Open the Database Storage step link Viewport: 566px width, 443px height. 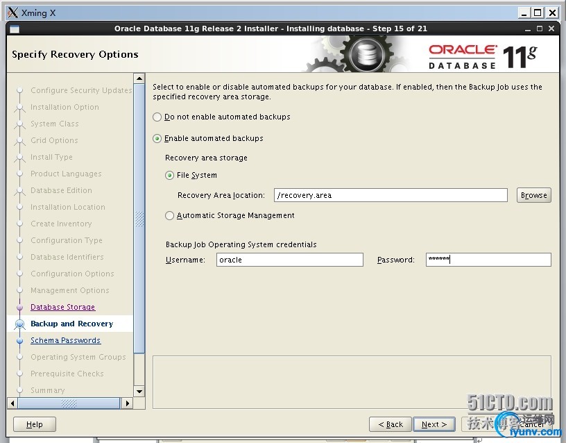(63, 307)
